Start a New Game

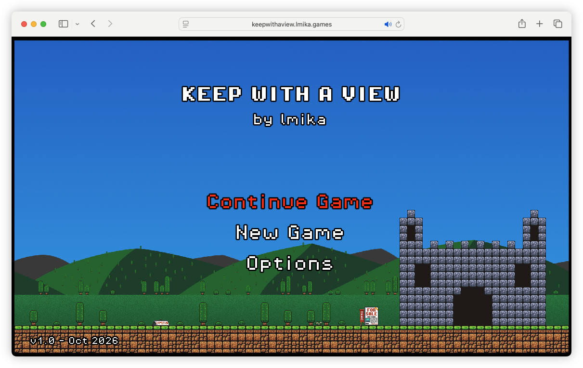(289, 233)
